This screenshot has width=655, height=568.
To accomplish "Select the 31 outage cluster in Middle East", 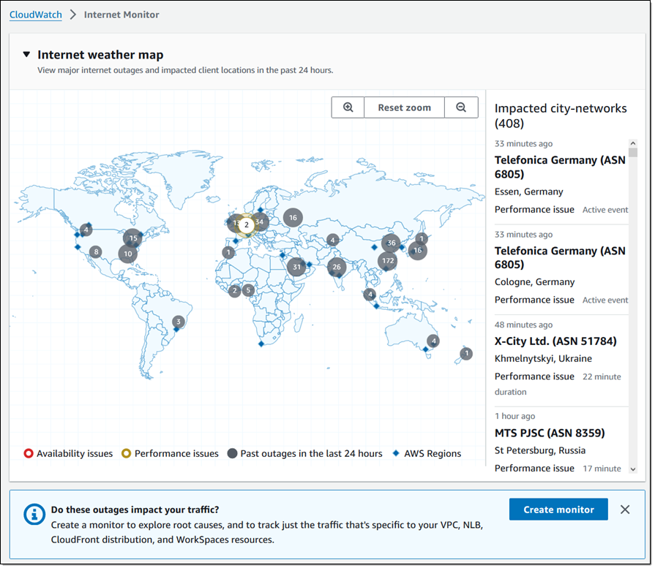I will click(297, 268).
